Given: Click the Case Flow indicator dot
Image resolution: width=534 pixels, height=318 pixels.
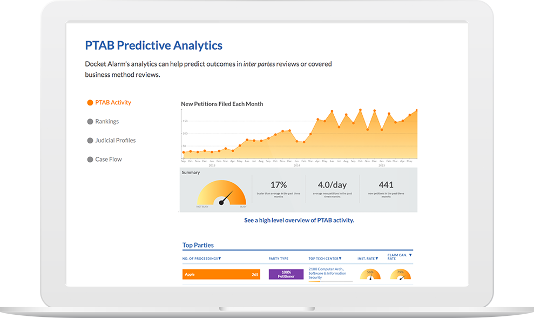Looking at the screenshot, I should click(89, 159).
